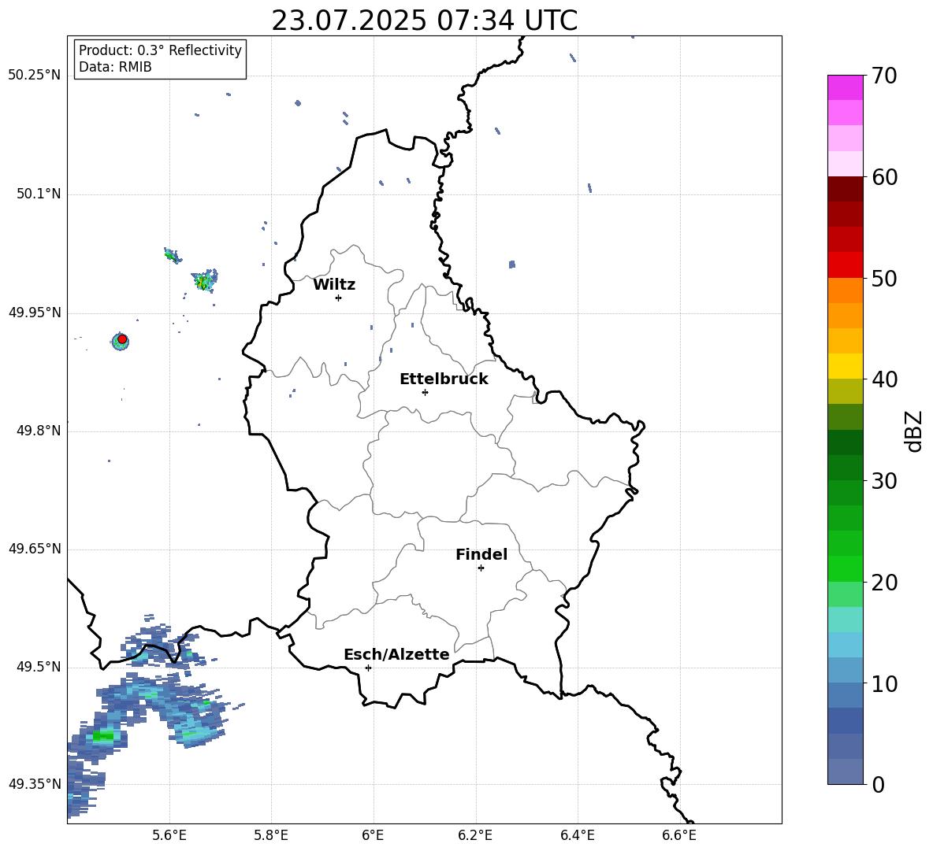Click the 6.2°E longitude tick label
Image resolution: width=933 pixels, height=851 pixels.
point(475,835)
